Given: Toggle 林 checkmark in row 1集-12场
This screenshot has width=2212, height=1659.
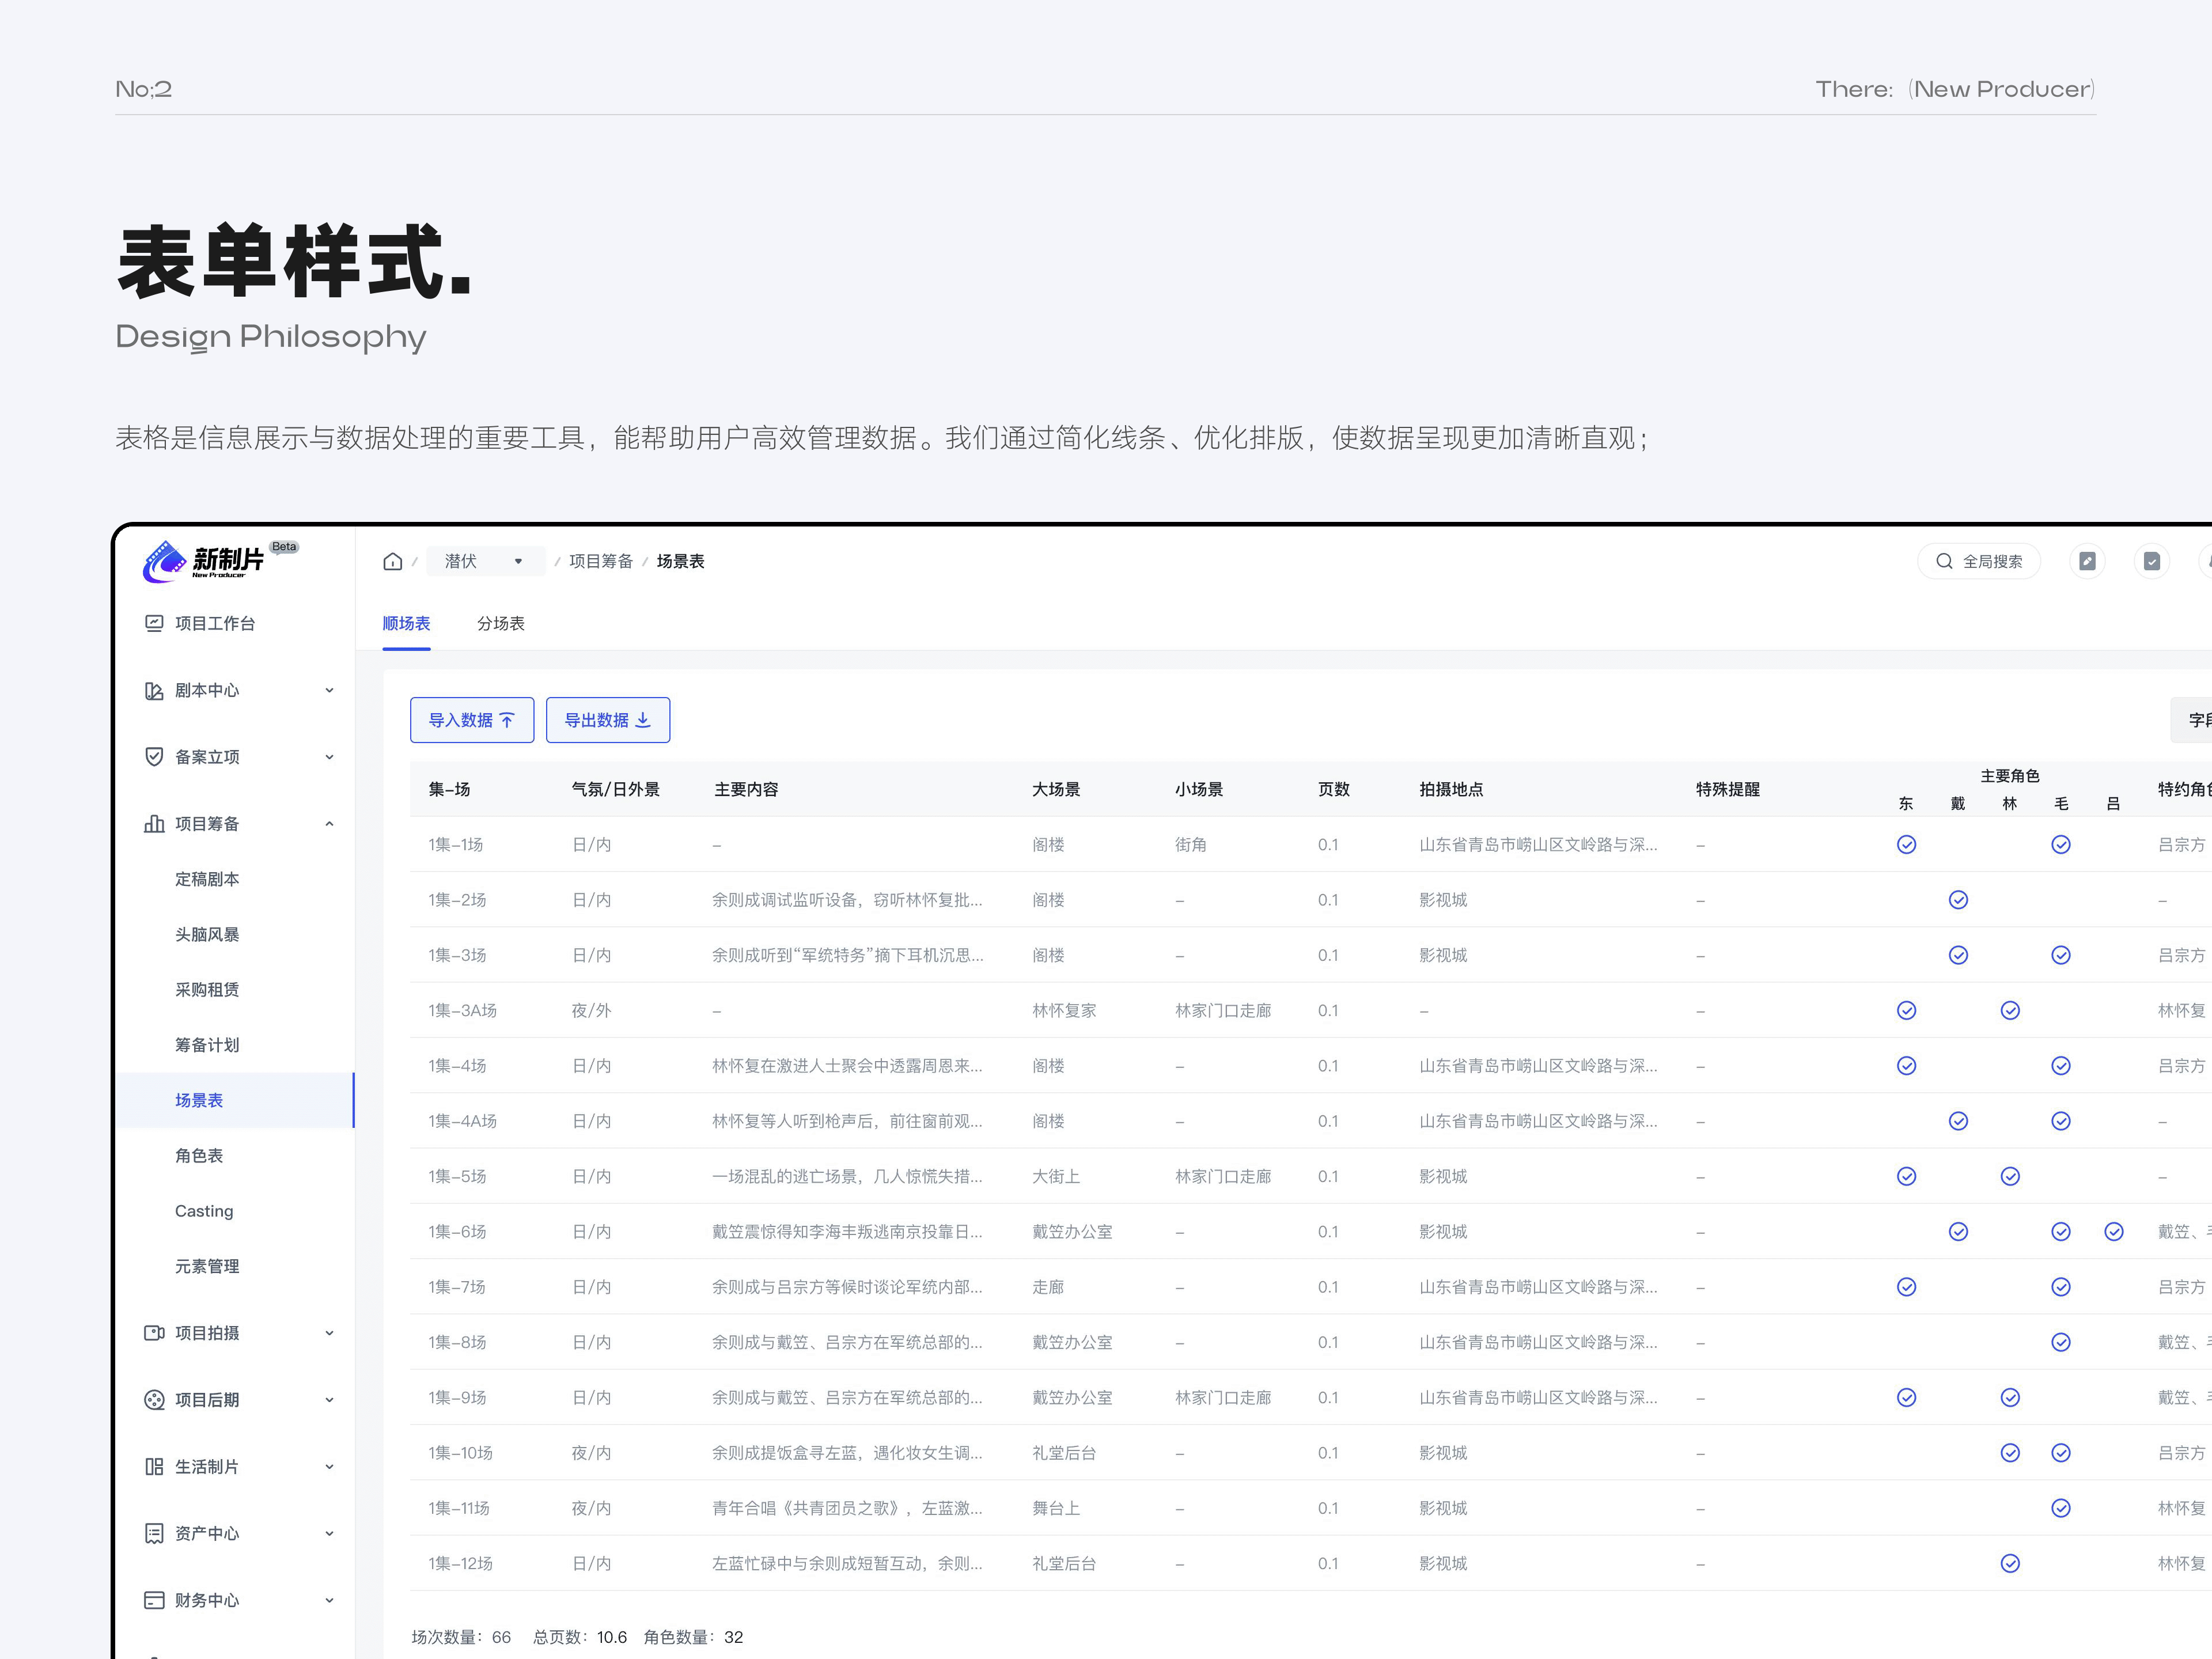Looking at the screenshot, I should tap(2010, 1564).
